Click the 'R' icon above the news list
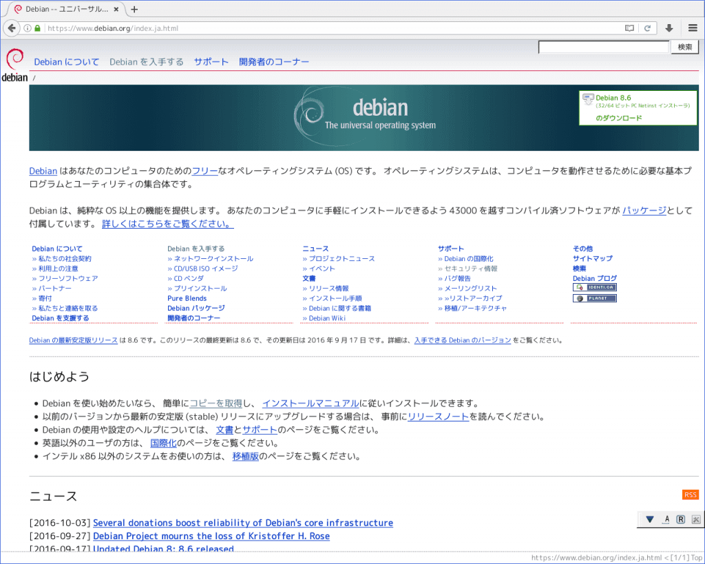The image size is (705, 564). [680, 519]
